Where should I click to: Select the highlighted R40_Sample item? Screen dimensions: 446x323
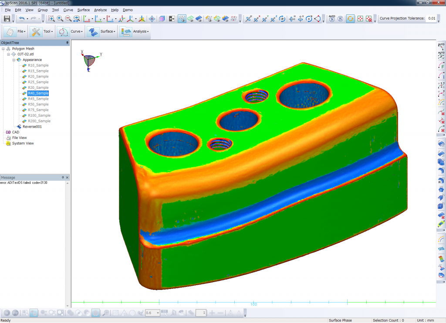click(x=38, y=93)
